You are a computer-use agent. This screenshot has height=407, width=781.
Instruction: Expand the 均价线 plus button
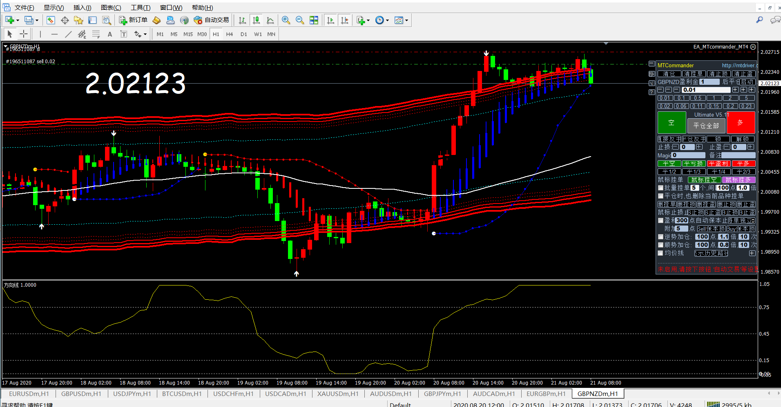(752, 253)
